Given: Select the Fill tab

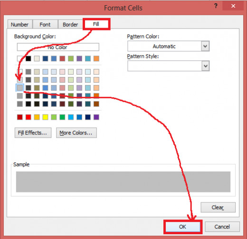Looking at the screenshot, I should (x=96, y=24).
